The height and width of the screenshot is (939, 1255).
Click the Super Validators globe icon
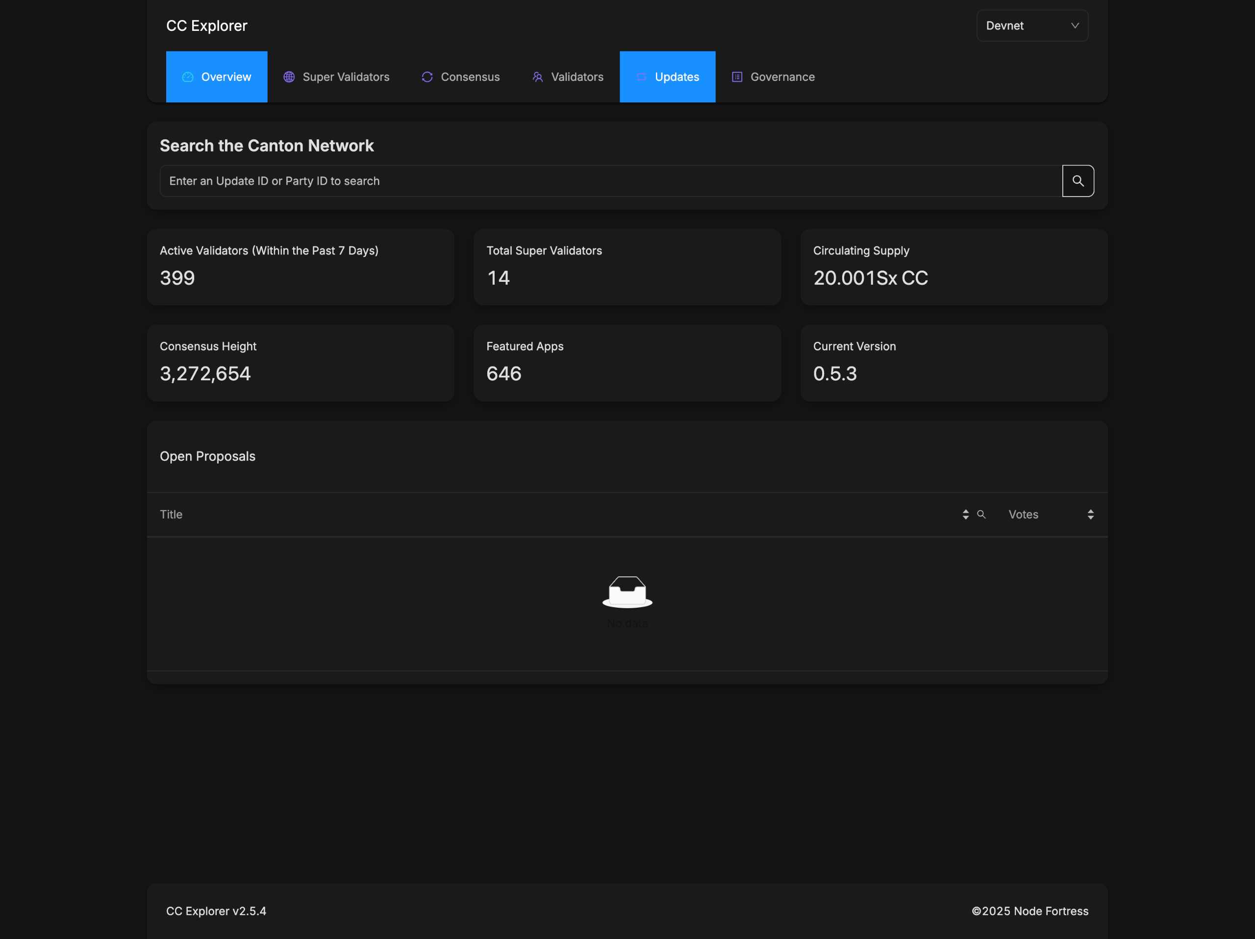click(289, 77)
